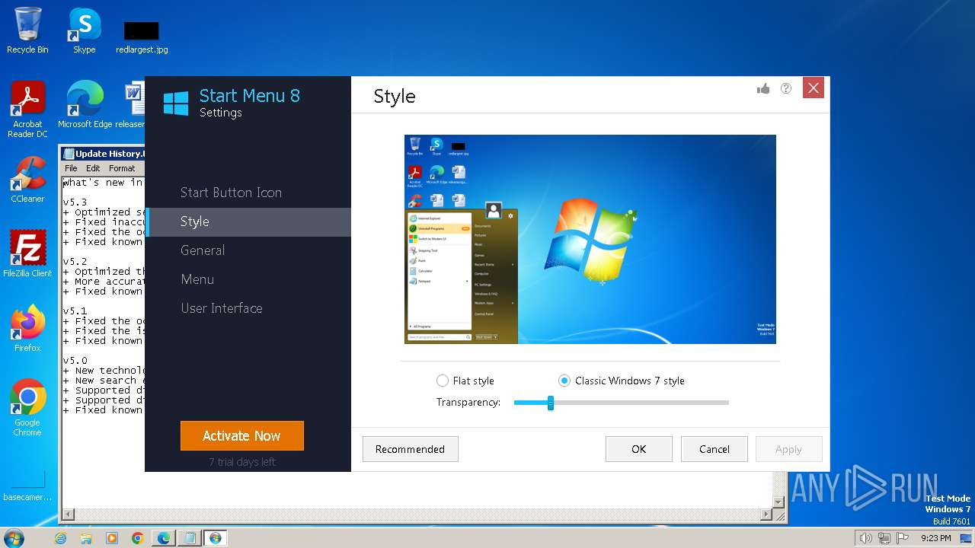Click the Apply button
The image size is (975, 548).
[x=788, y=449]
